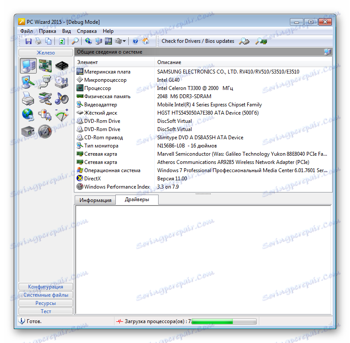This screenshot has height=343, width=350.
Task: Select the Drives CD and floppy icon
Action: coord(62,82)
